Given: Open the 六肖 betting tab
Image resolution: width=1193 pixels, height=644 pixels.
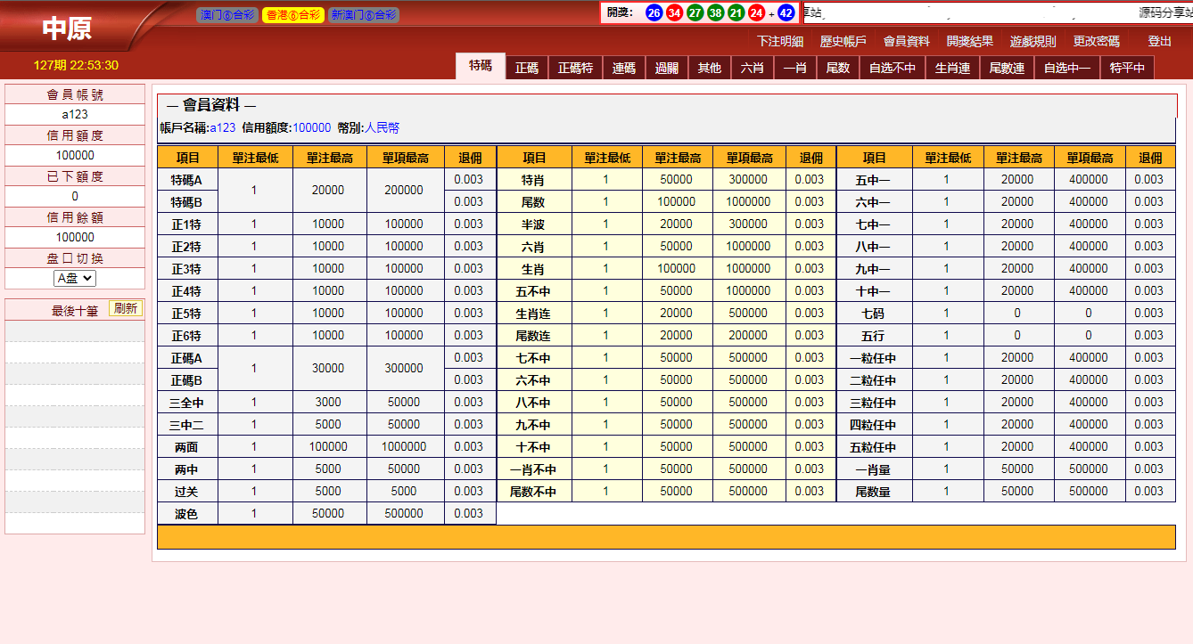Looking at the screenshot, I should [x=753, y=68].
